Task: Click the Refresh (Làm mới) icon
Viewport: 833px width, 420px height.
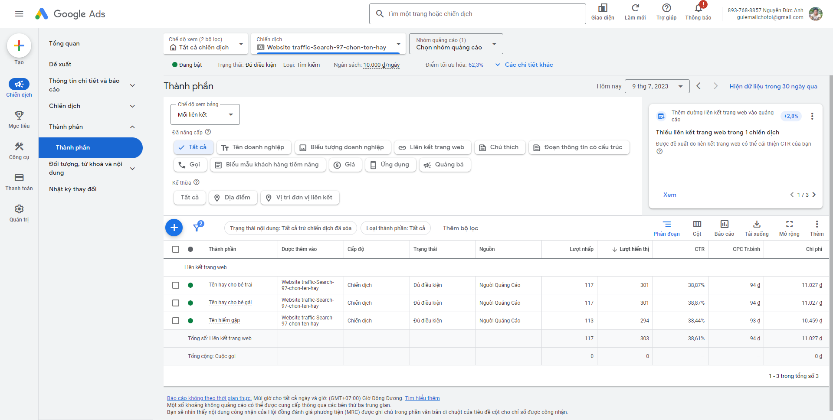Action: point(635,8)
